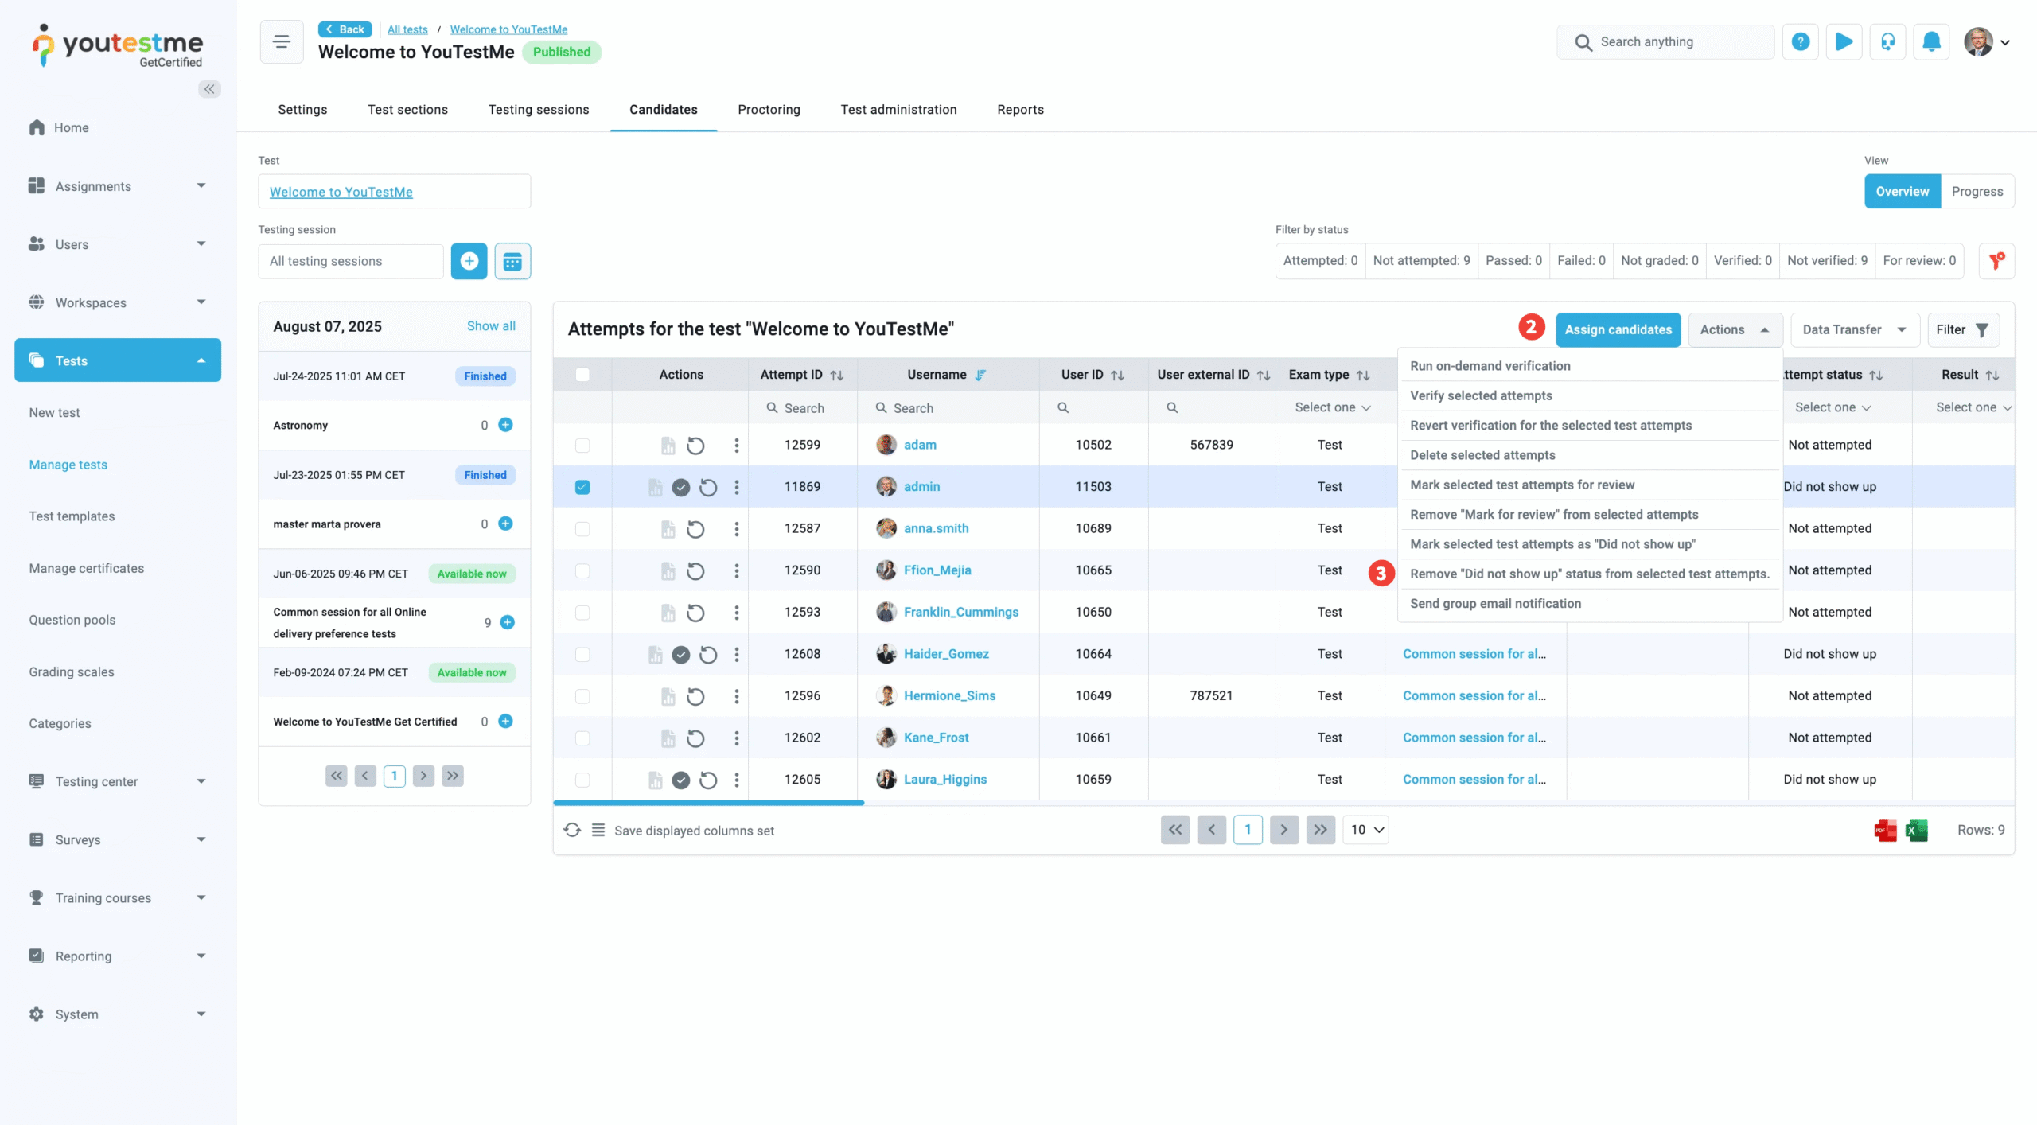Choose Verify selected attempts from Actions menu
Image resolution: width=2037 pixels, height=1125 pixels.
(1588, 395)
